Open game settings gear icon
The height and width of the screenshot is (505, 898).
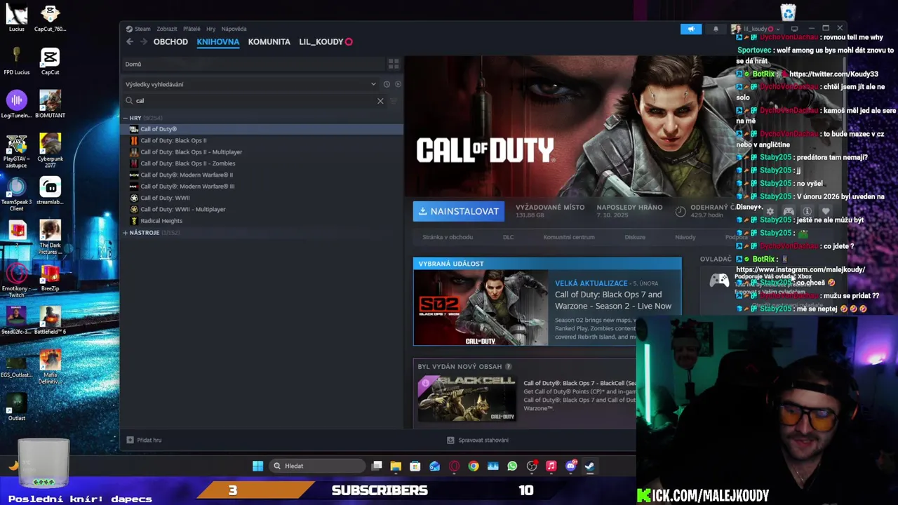(x=770, y=211)
